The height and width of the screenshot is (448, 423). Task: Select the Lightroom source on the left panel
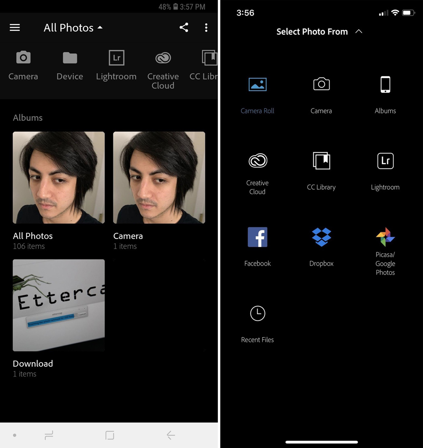(116, 63)
